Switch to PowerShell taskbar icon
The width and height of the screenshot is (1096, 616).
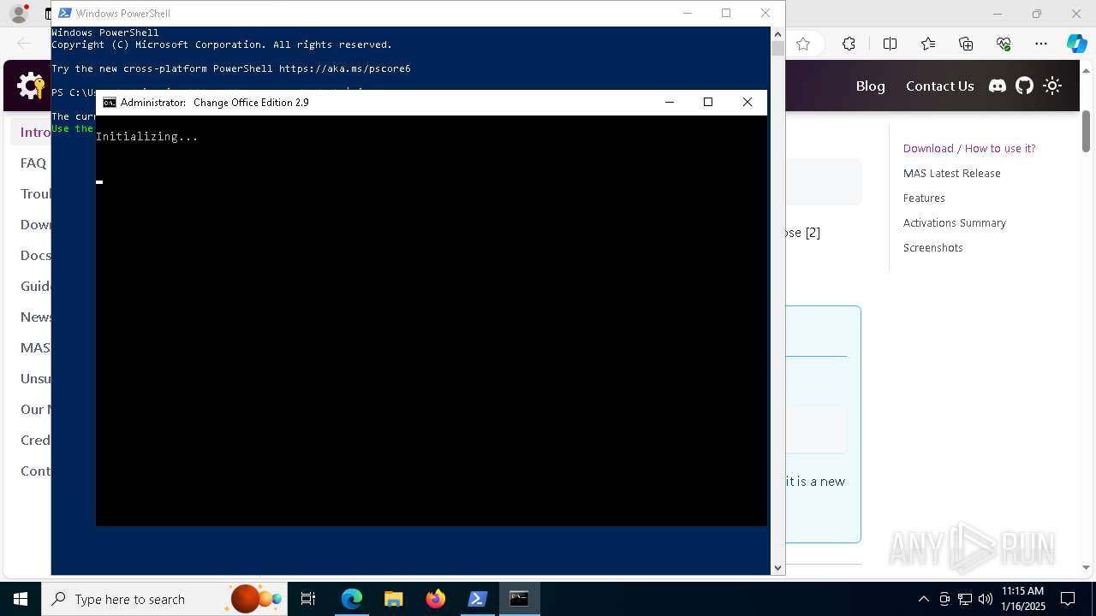click(x=478, y=599)
